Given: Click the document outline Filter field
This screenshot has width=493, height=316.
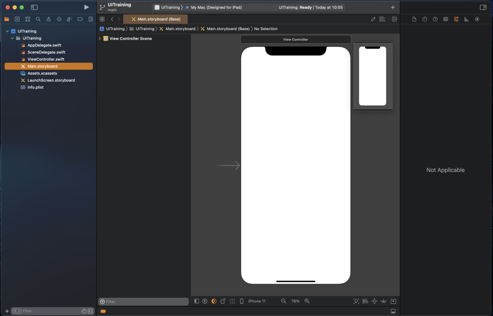Looking at the screenshot, I should pos(146,302).
